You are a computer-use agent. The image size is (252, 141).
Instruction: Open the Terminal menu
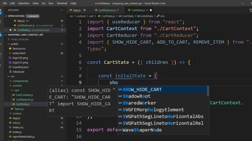tap(62, 3)
